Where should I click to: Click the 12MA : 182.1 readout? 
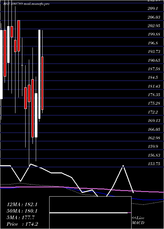[22, 204]
